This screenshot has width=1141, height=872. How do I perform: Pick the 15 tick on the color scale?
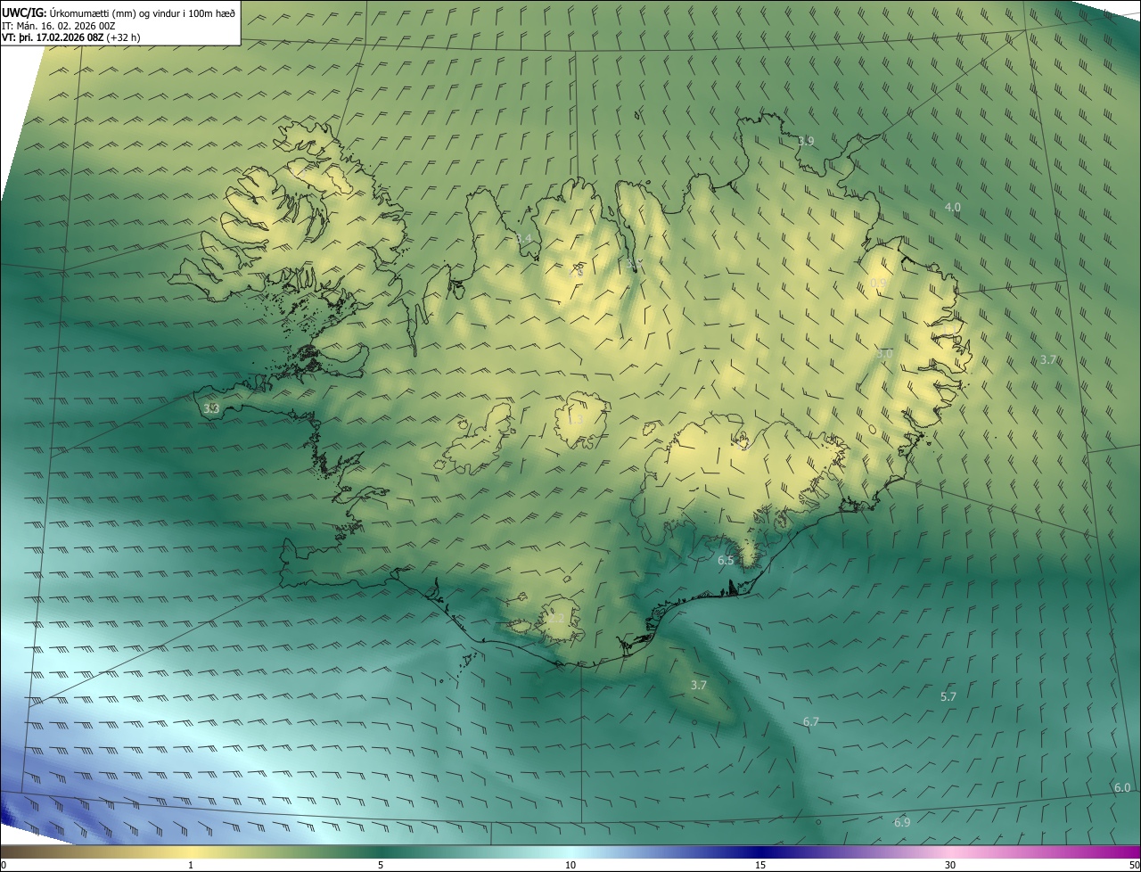(760, 865)
